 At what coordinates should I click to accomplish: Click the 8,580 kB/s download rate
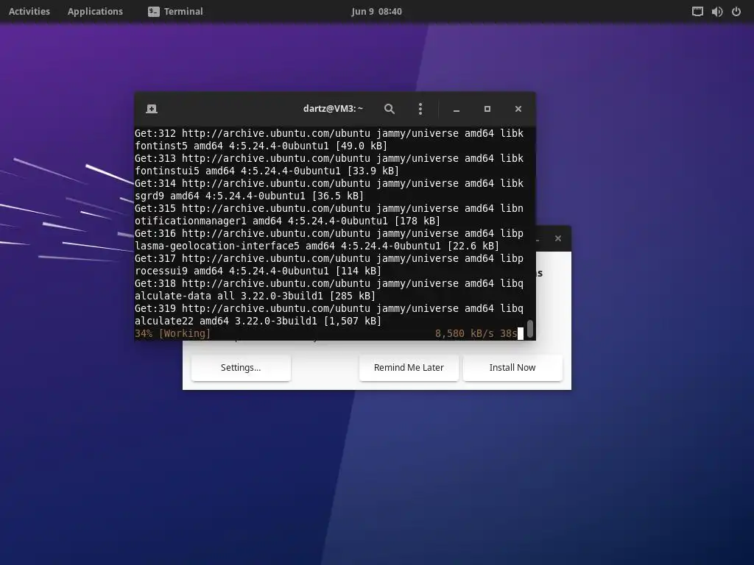465,333
